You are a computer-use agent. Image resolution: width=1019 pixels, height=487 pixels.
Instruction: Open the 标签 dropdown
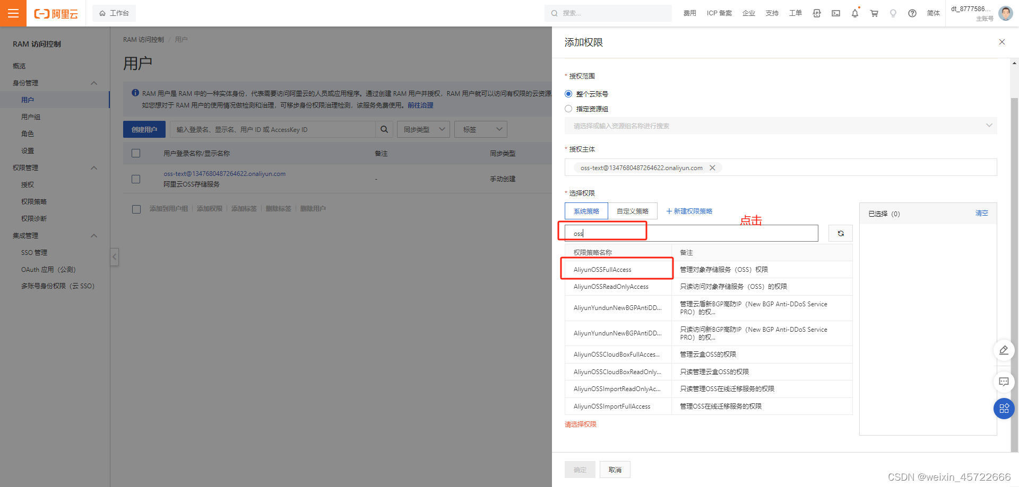(x=481, y=129)
